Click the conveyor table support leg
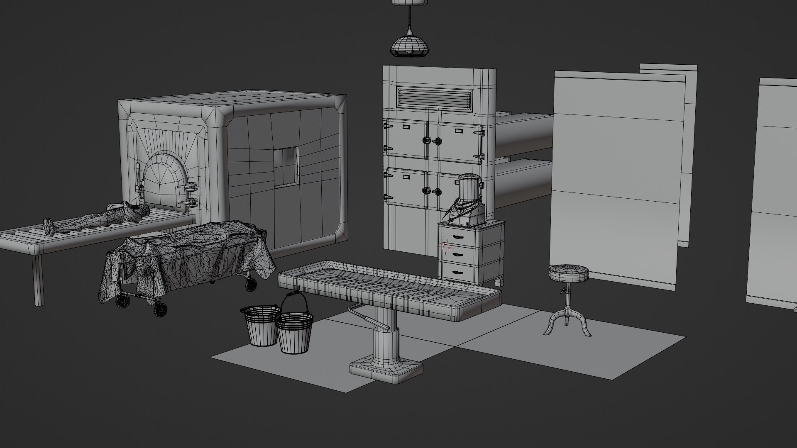This screenshot has height=448, width=797. click(38, 280)
